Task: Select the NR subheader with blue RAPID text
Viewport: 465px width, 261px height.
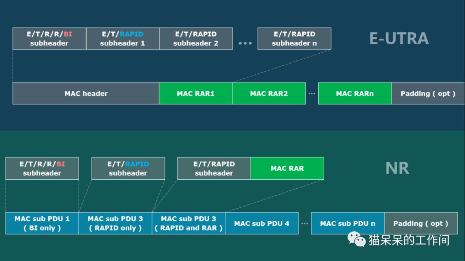Action: pos(128,168)
